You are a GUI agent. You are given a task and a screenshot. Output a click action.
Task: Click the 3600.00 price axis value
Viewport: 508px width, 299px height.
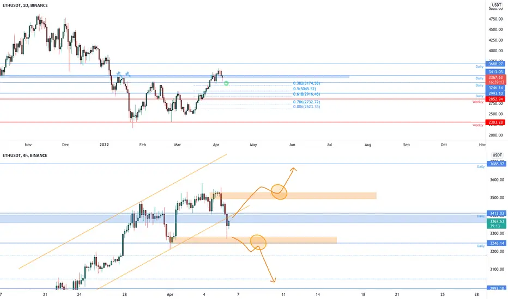[x=497, y=180]
